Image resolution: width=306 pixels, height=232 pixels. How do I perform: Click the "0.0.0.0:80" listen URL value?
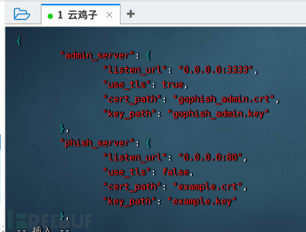pyautogui.click(x=210, y=157)
